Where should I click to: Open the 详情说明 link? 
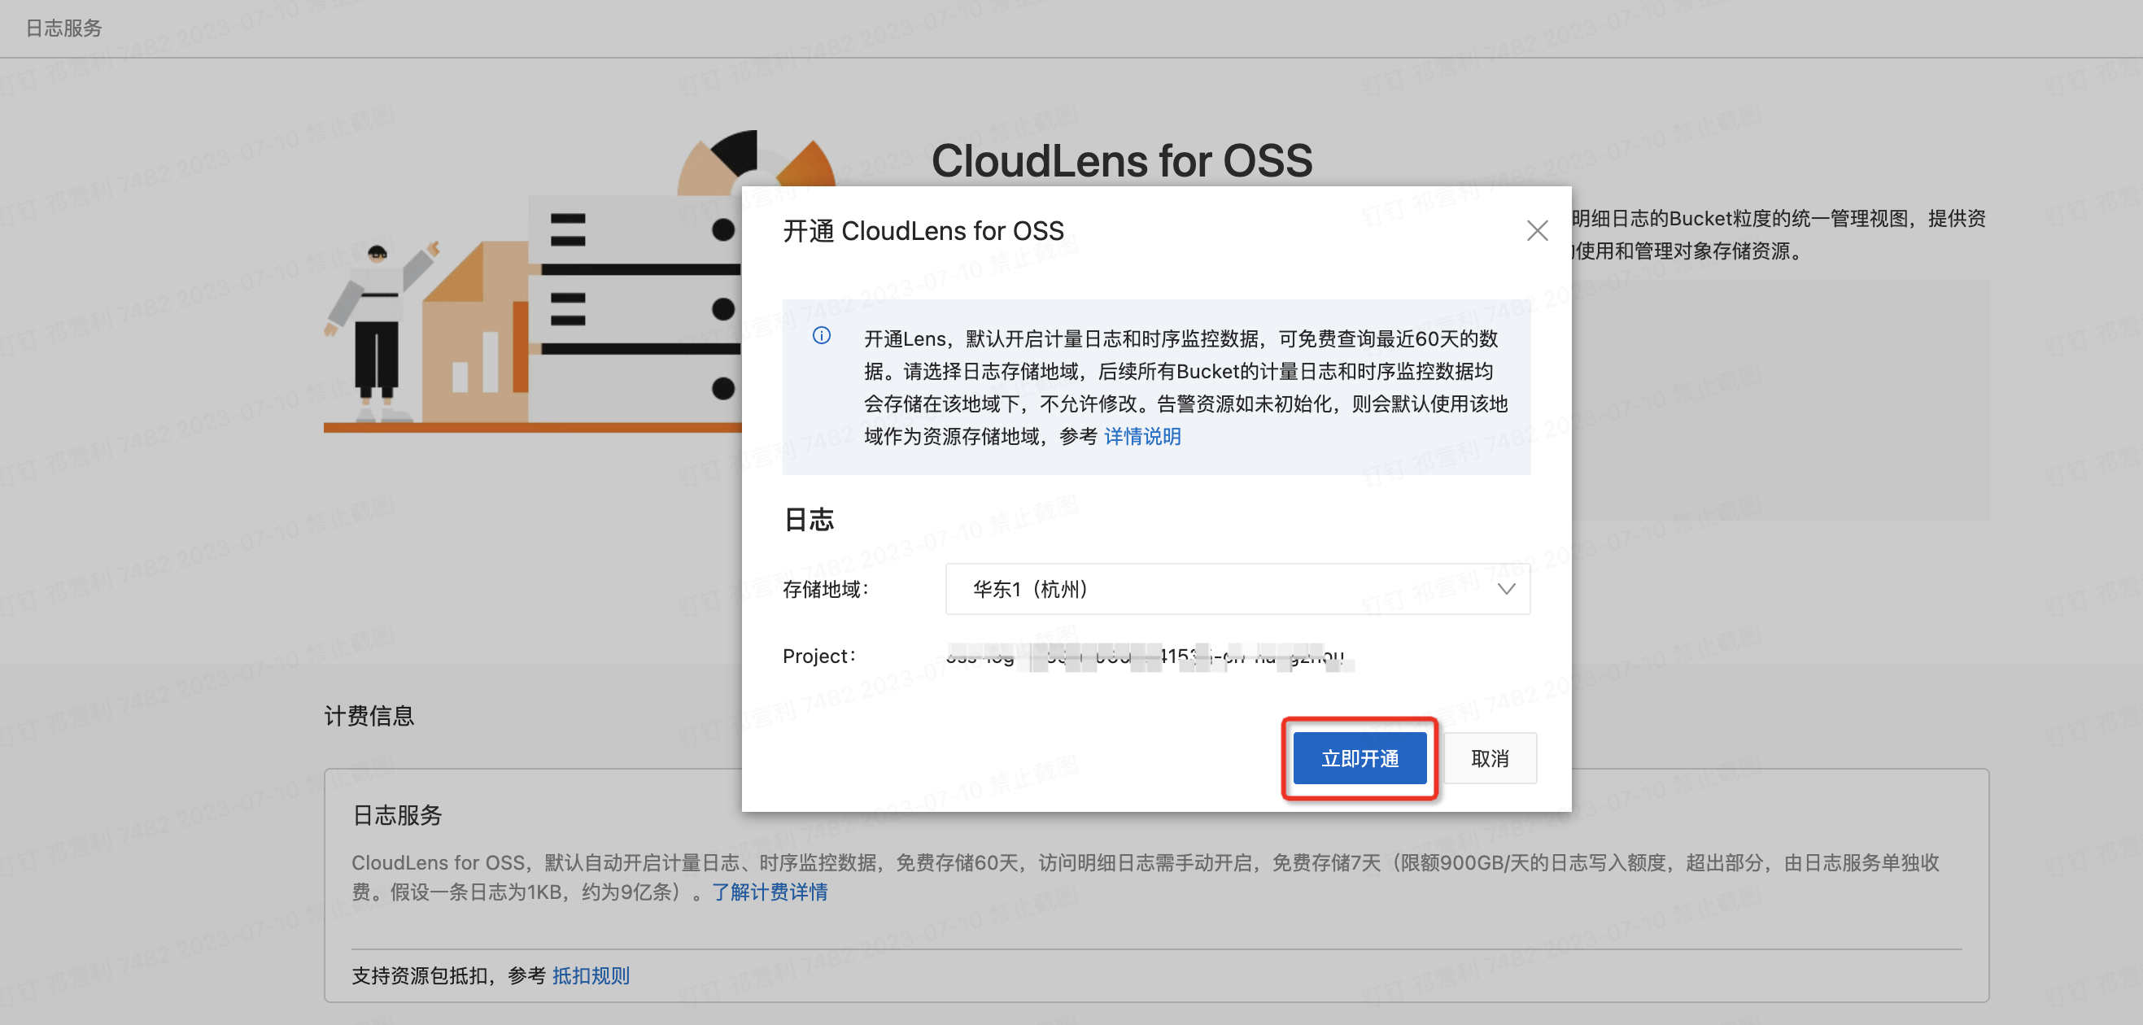point(1141,436)
